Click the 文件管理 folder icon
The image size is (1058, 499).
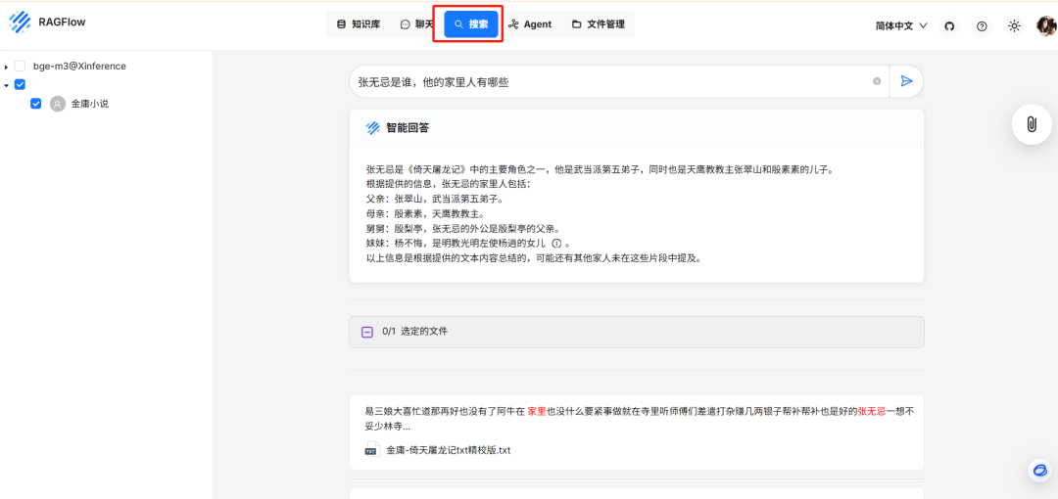click(577, 24)
